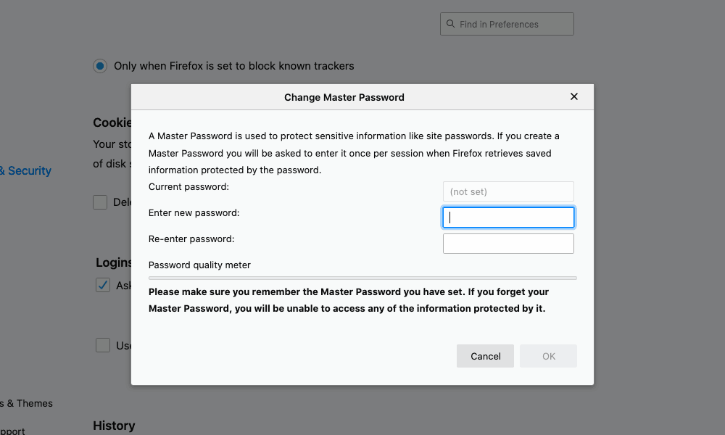
Task: Click the Password quality meter bar
Action: [x=362, y=278]
